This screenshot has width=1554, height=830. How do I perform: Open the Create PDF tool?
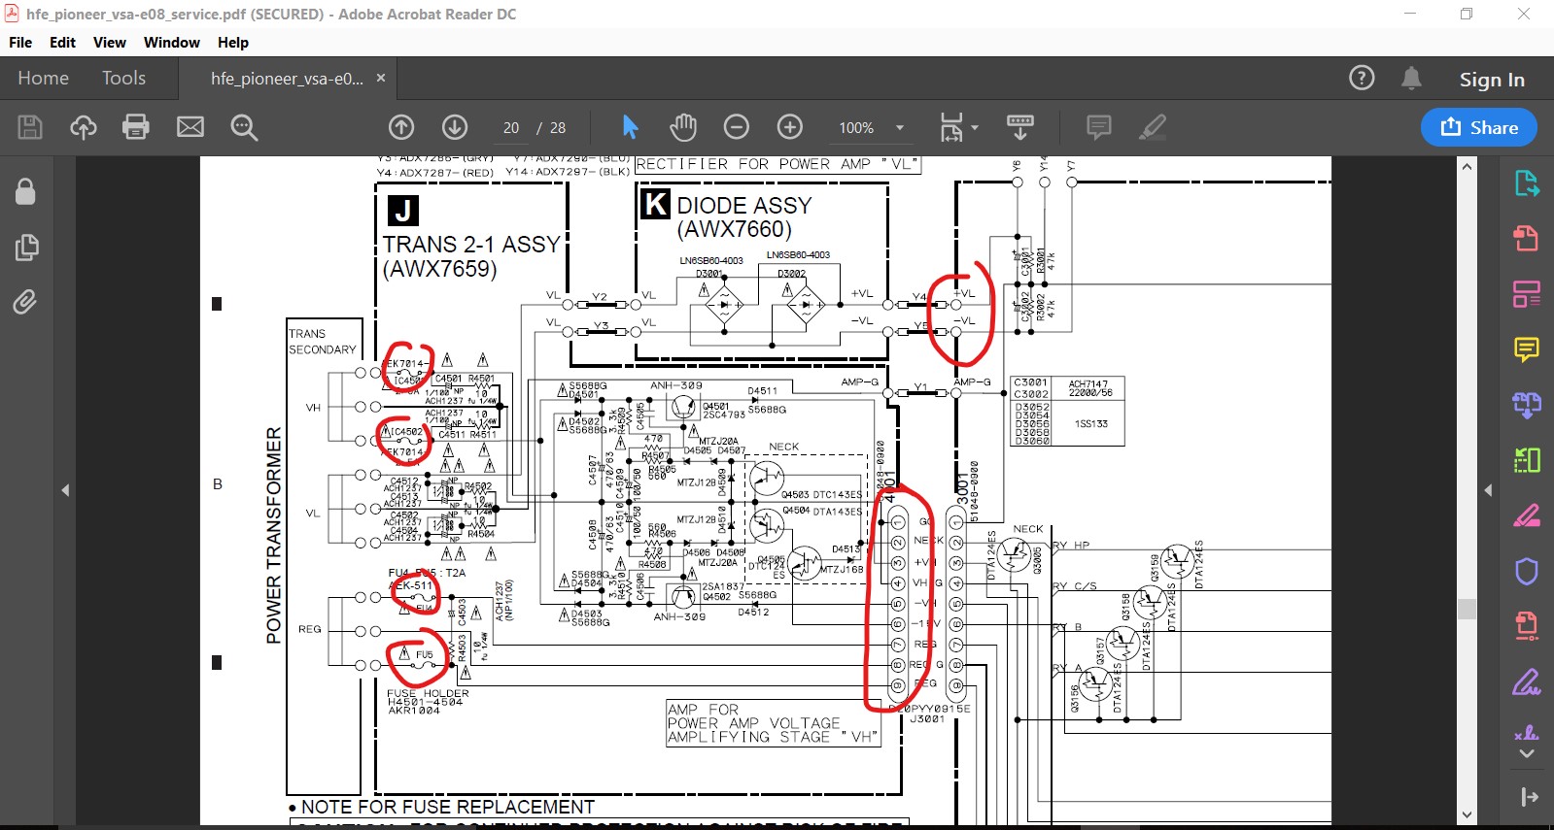click(1527, 238)
